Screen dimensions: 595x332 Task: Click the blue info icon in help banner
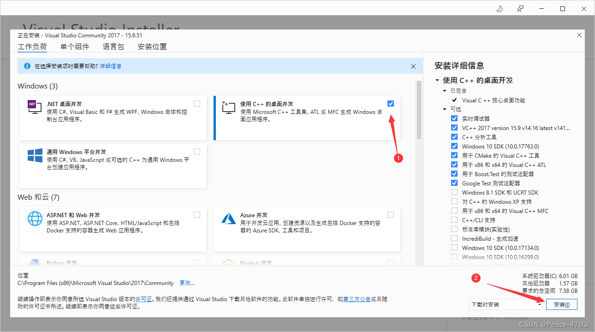point(27,66)
